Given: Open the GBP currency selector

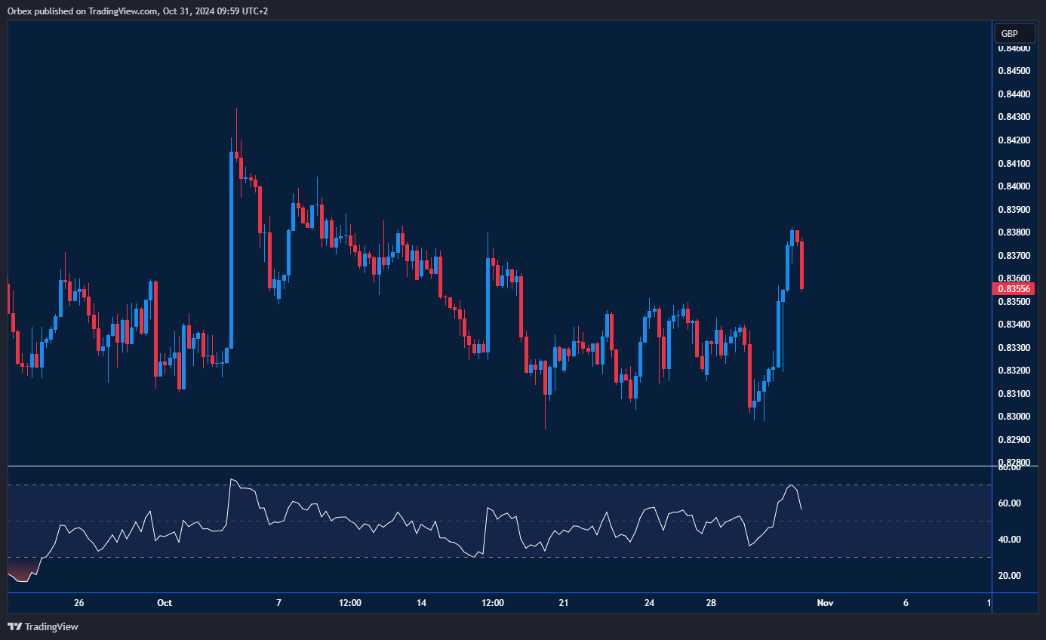Looking at the screenshot, I should 1008,33.
